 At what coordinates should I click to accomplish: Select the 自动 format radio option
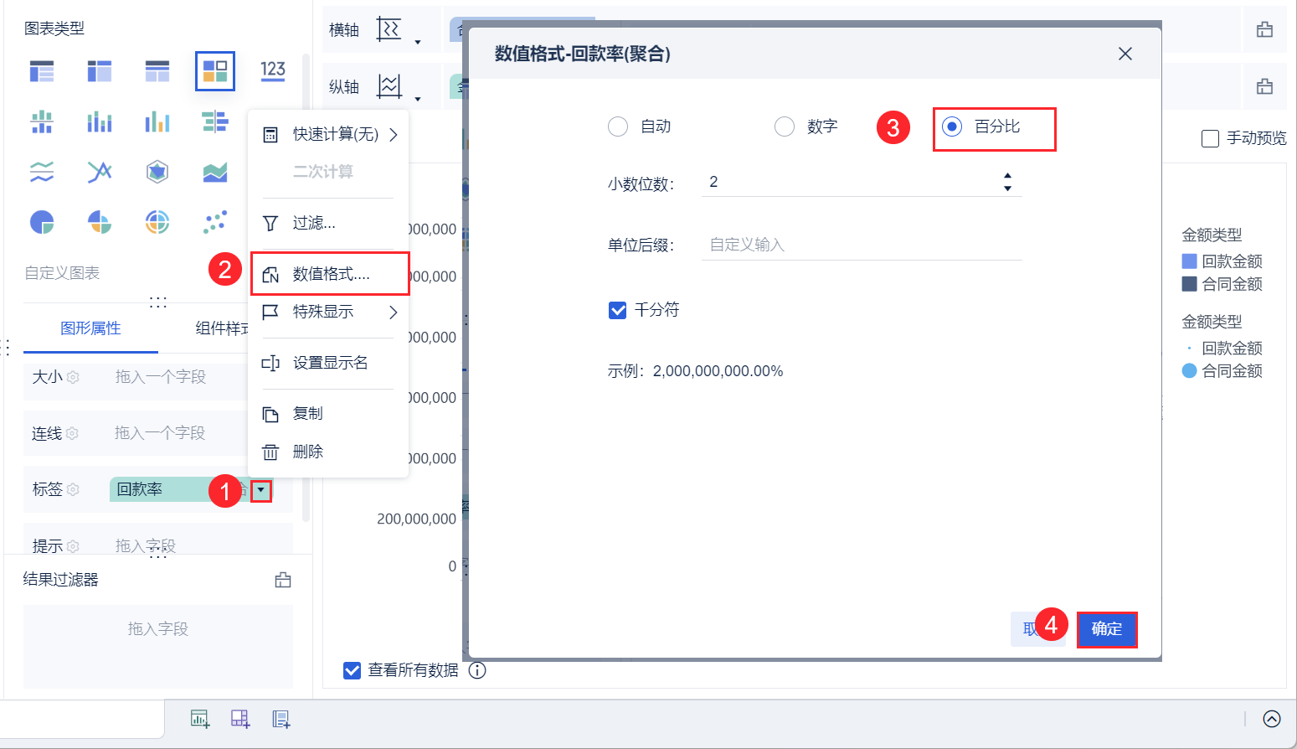pyautogui.click(x=618, y=127)
